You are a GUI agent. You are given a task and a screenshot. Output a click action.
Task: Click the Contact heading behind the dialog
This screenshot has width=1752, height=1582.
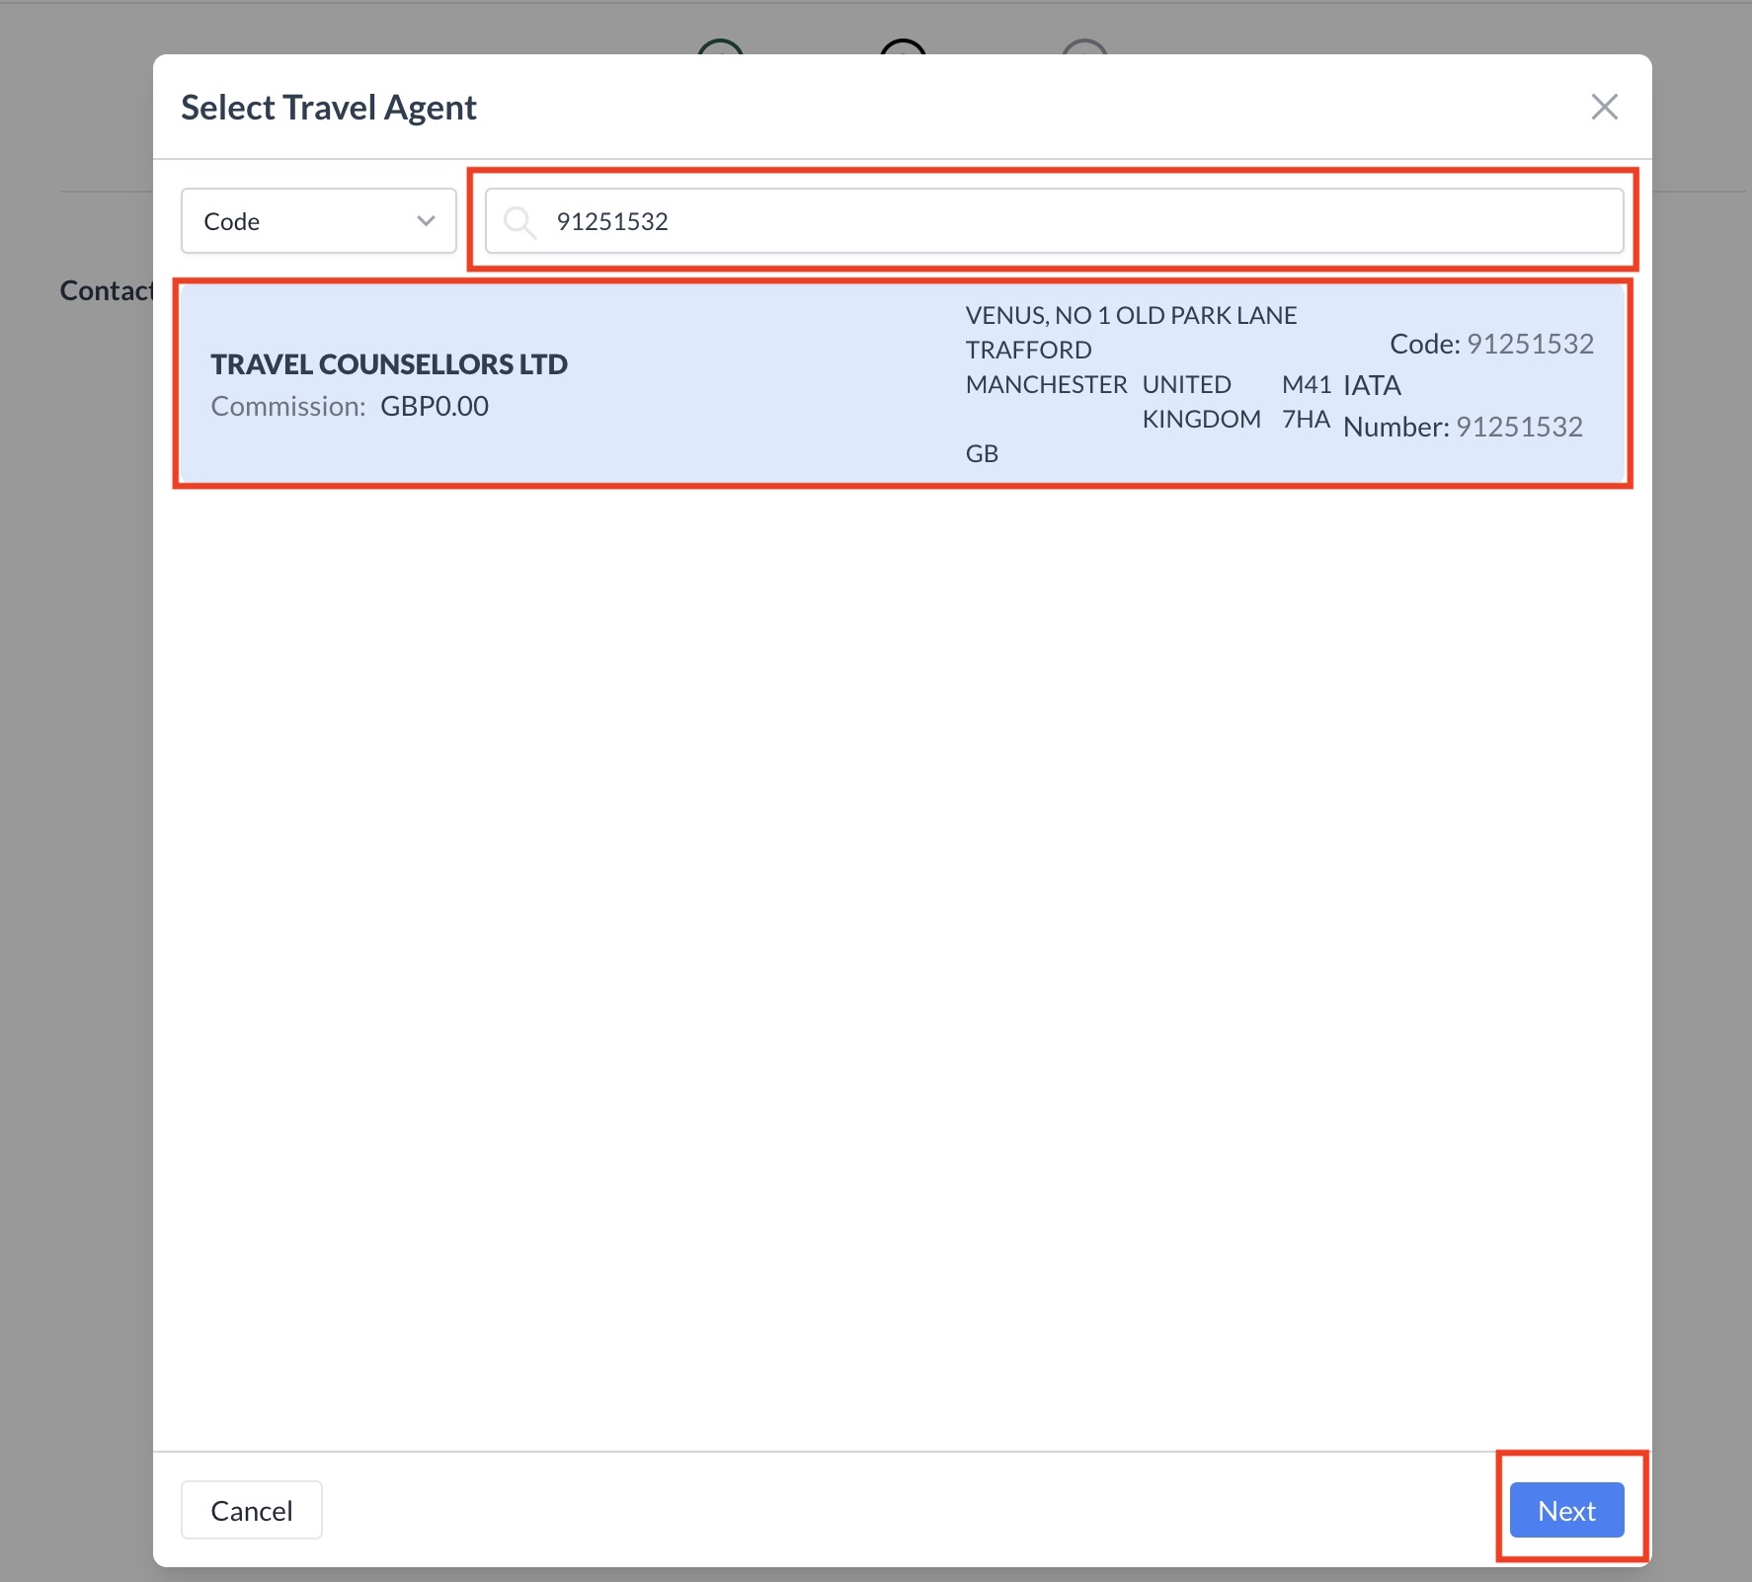click(x=106, y=290)
